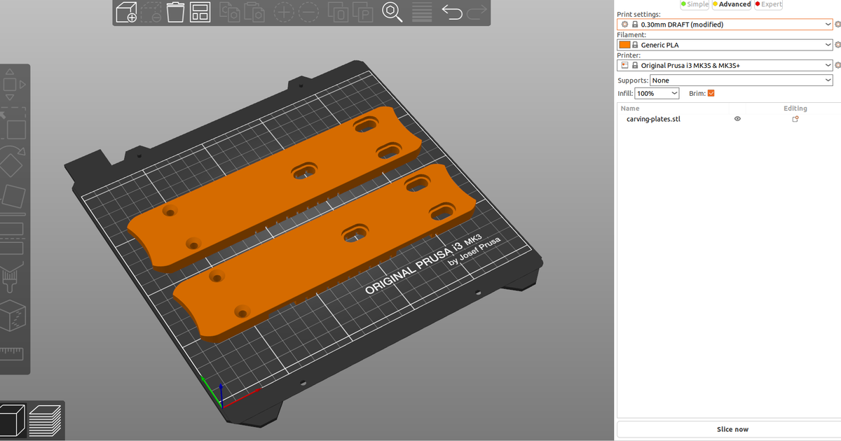The width and height of the screenshot is (841, 441).
Task: Hide carving-plates.stl using the eye icon
Action: pyautogui.click(x=737, y=119)
